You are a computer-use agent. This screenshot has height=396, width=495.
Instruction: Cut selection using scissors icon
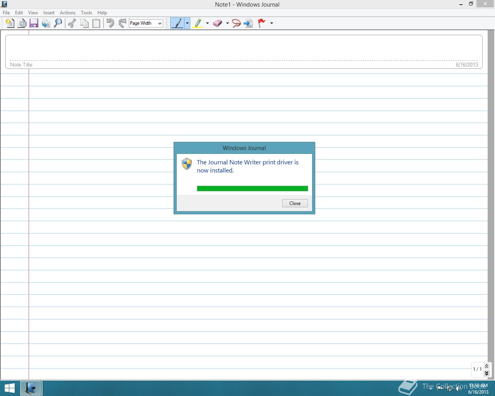[x=72, y=23]
